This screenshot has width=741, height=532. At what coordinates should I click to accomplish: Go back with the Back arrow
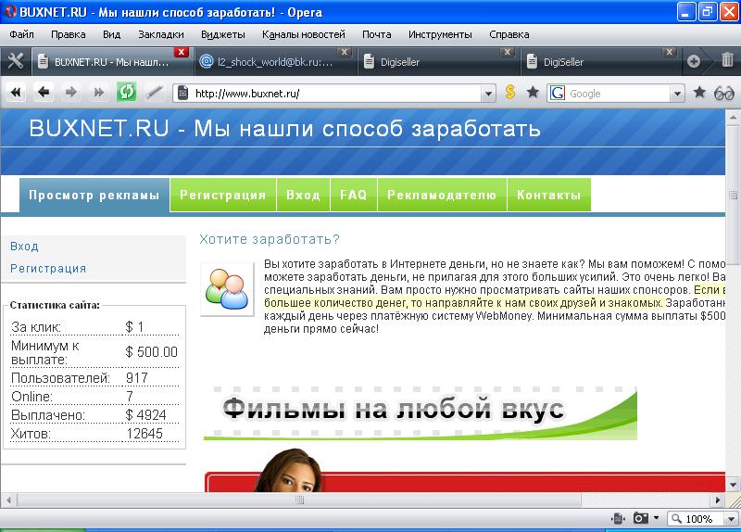[x=44, y=92]
